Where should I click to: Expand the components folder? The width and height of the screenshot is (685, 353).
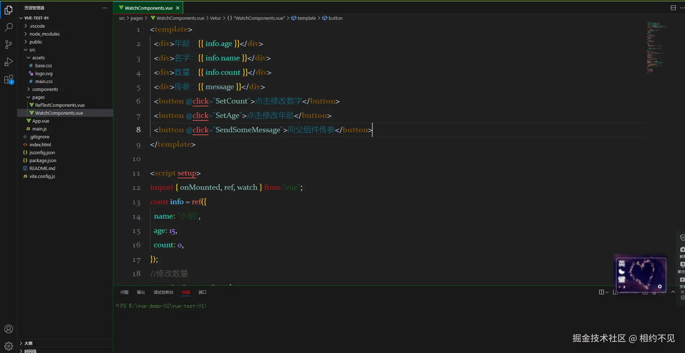pos(45,89)
